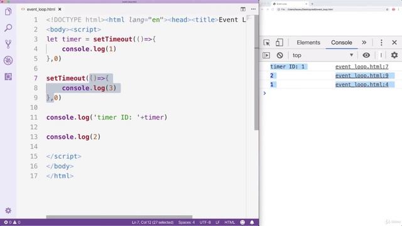Open the Debug icon in activity bar
402x226 pixels.
(8, 60)
